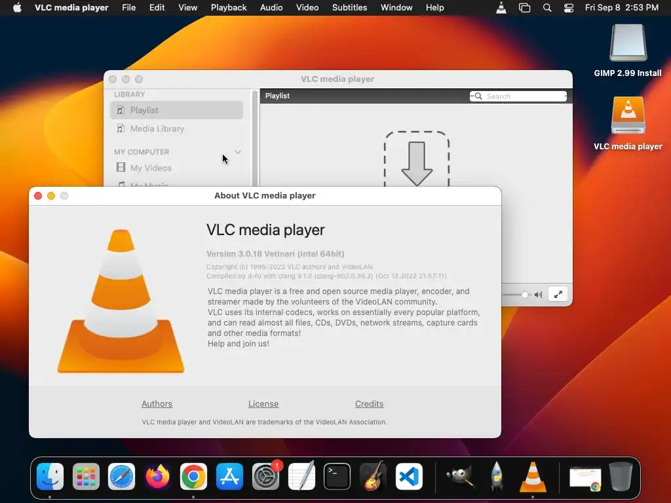
Task: Click the playlist Search field
Action: click(x=518, y=96)
